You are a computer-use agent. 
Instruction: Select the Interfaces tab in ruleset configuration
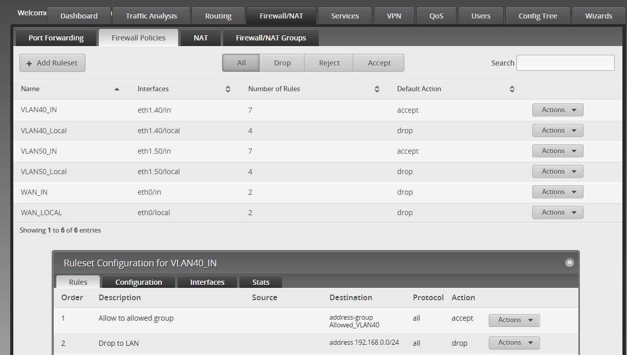click(x=207, y=282)
